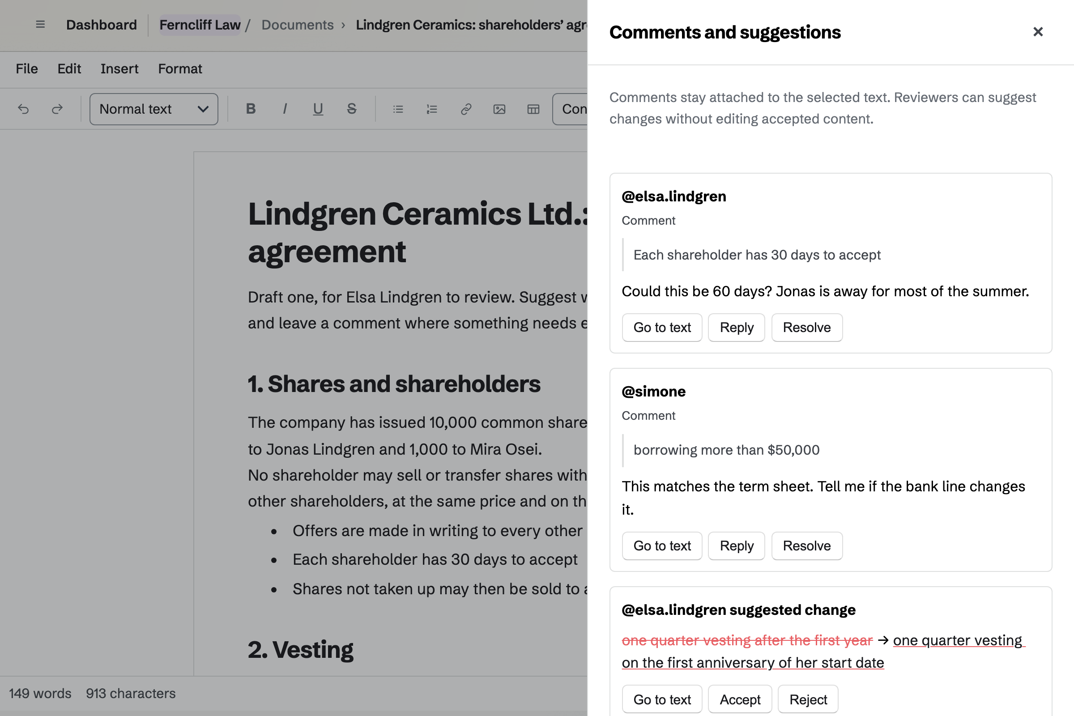Open the Documents breadcrumb
The image size is (1074, 716).
click(x=297, y=25)
